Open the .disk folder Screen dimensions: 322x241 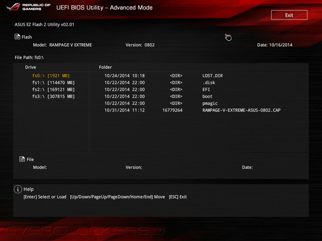(x=209, y=82)
